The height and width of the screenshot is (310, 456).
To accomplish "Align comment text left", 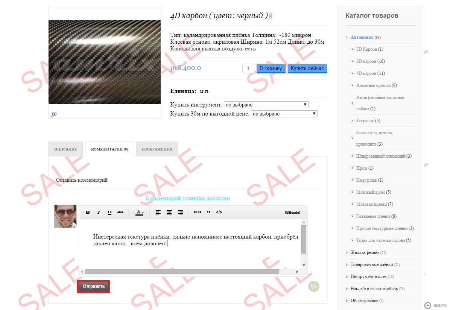I will tap(158, 212).
